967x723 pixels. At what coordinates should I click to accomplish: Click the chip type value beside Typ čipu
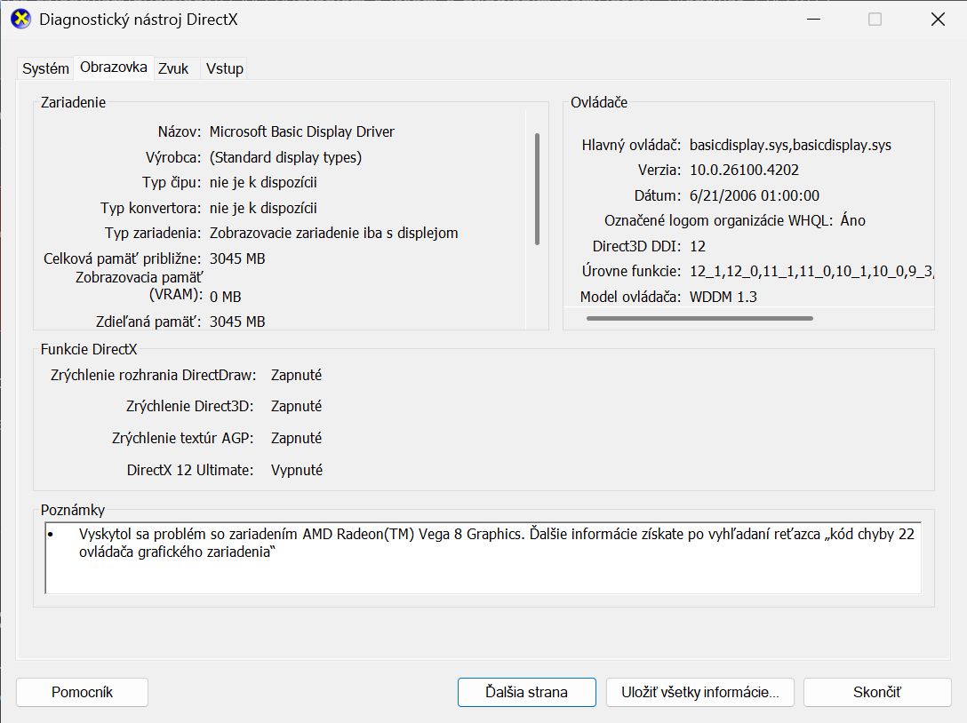point(263,182)
